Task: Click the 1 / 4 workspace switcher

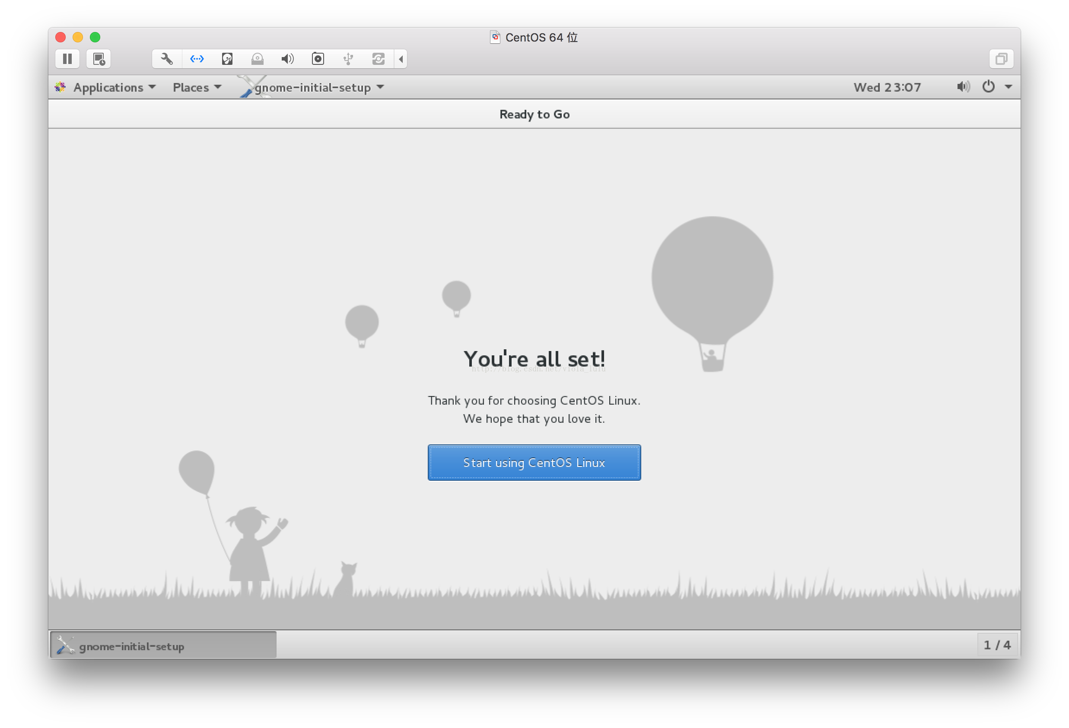Action: pos(997,645)
